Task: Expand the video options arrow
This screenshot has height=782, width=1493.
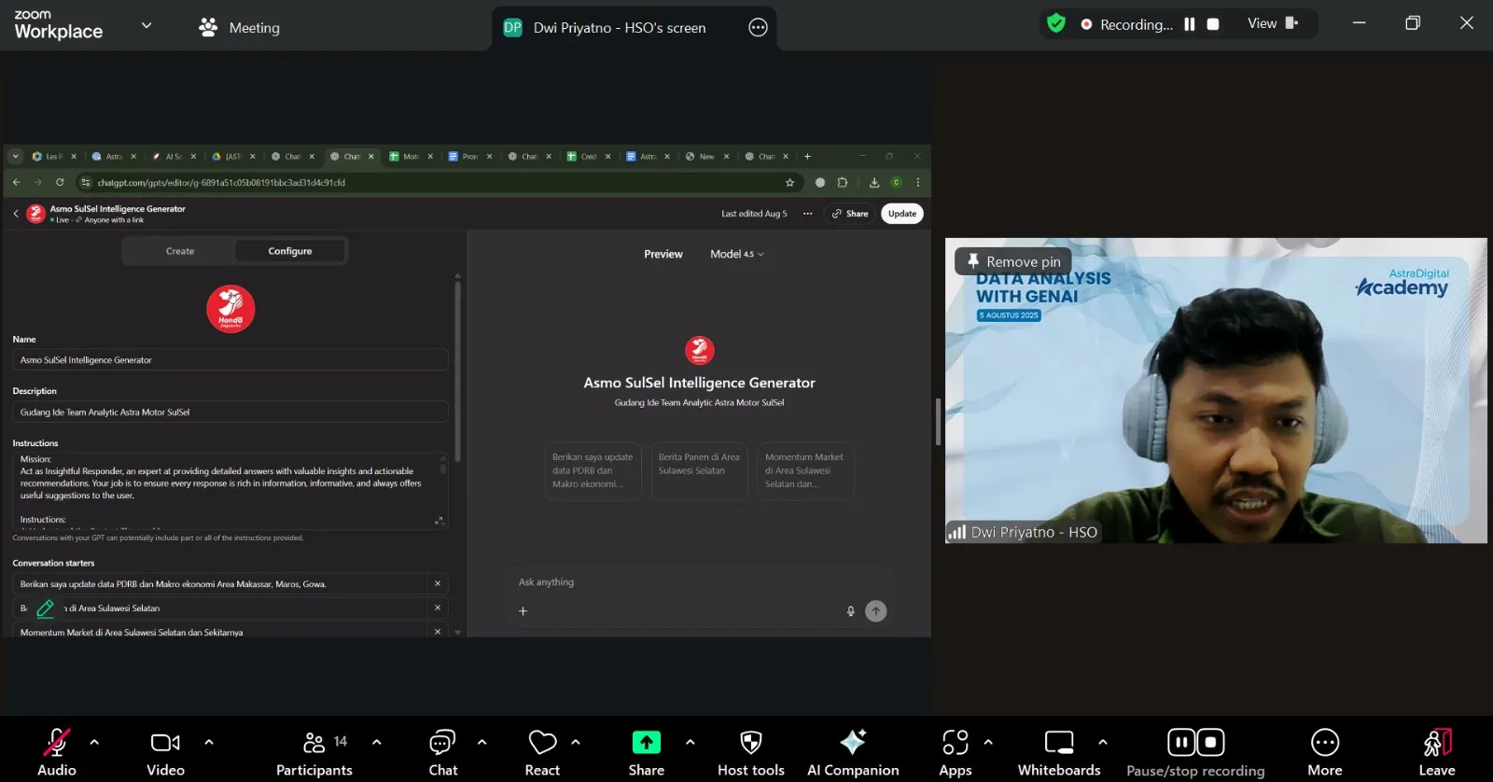Action: coord(209,743)
